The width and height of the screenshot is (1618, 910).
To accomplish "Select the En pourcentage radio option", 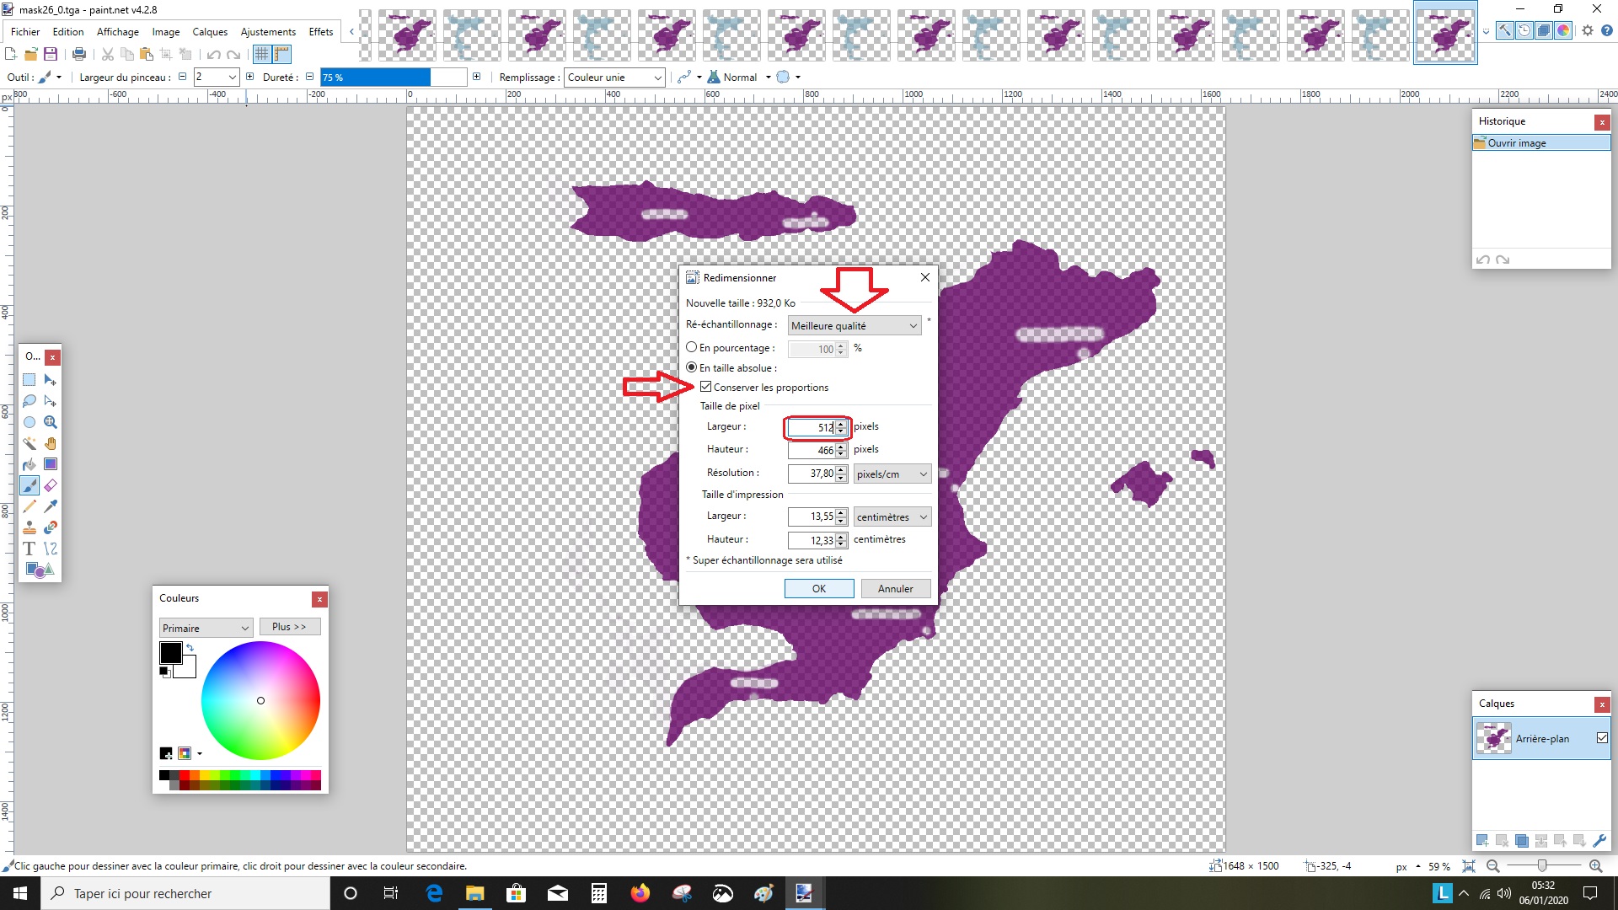I will click(692, 347).
